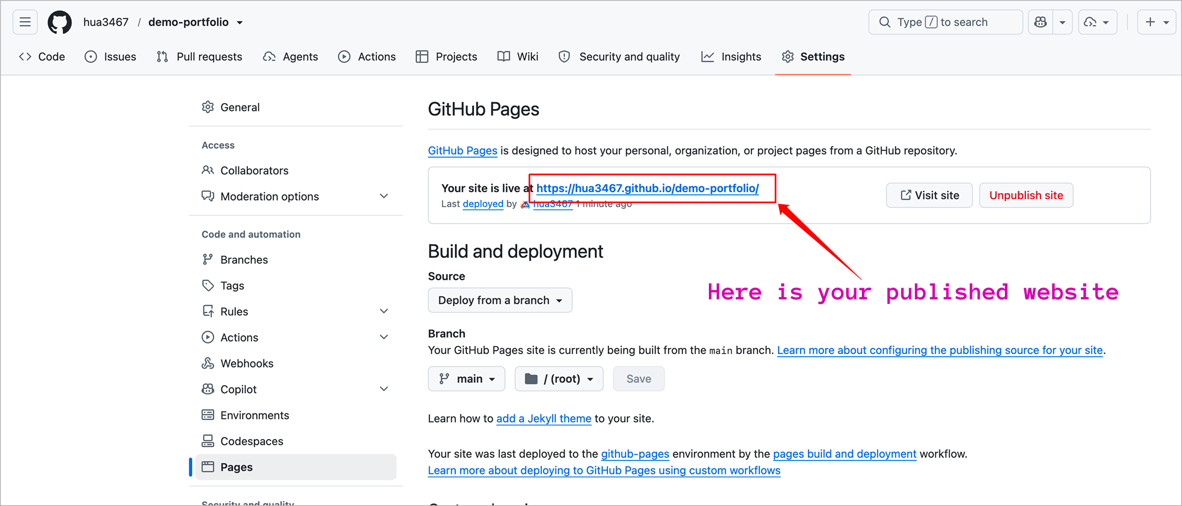1182x506 pixels.
Task: Open published site URL hua3467.github.io/demo-portfolio
Action: pos(648,188)
